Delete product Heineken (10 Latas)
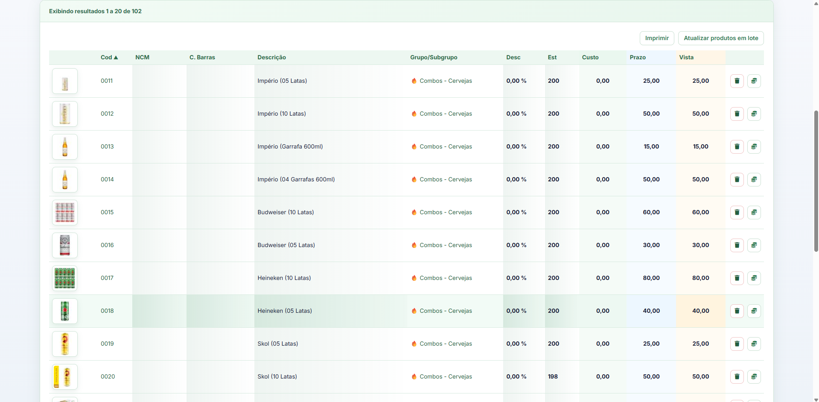The width and height of the screenshot is (819, 402). 737,278
